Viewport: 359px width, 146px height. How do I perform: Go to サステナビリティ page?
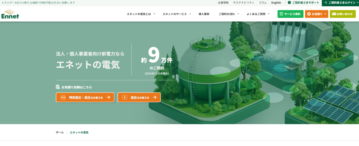(244, 3)
